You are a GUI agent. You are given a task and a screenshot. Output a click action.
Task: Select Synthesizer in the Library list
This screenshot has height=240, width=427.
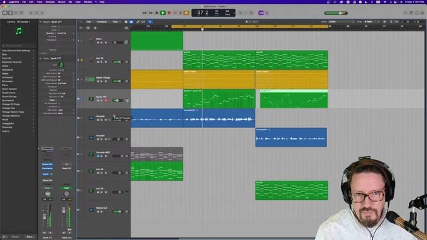[x=8, y=101]
